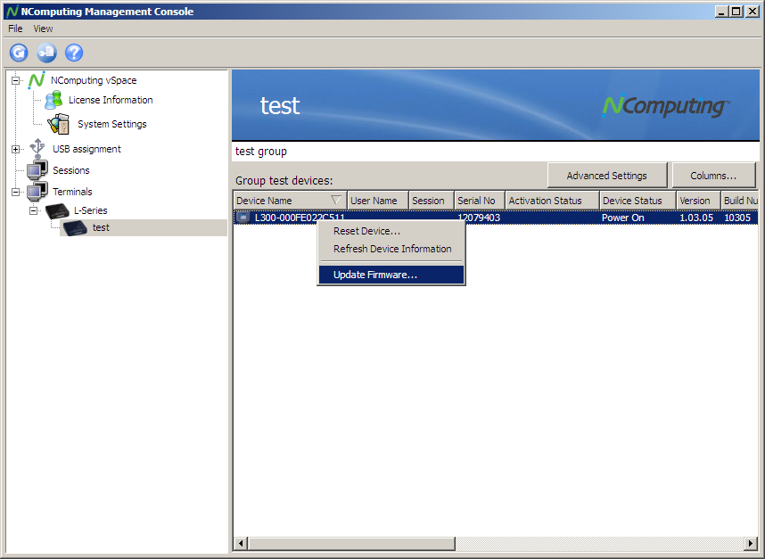The height and width of the screenshot is (559, 765).
Task: Collapse the L-Series tree node
Action: click(33, 210)
